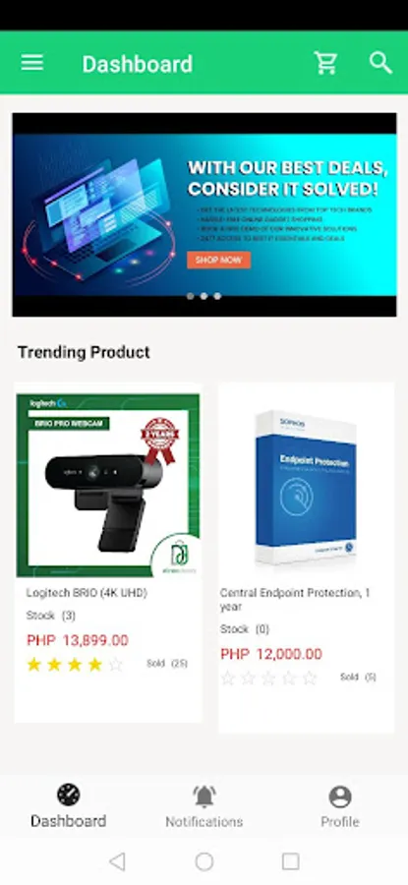Switch to the Notifications tab label
Viewport: 408px width, 885px height.
(204, 821)
